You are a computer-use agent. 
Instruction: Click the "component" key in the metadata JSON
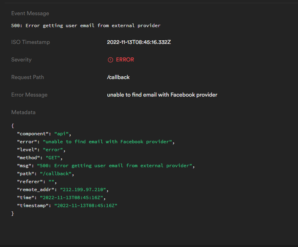(33, 134)
